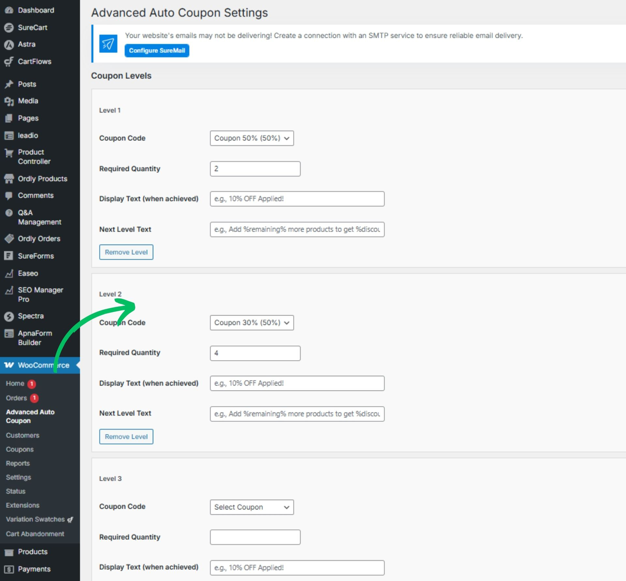Click the Configure SureMail button
626x581 pixels.
point(157,50)
